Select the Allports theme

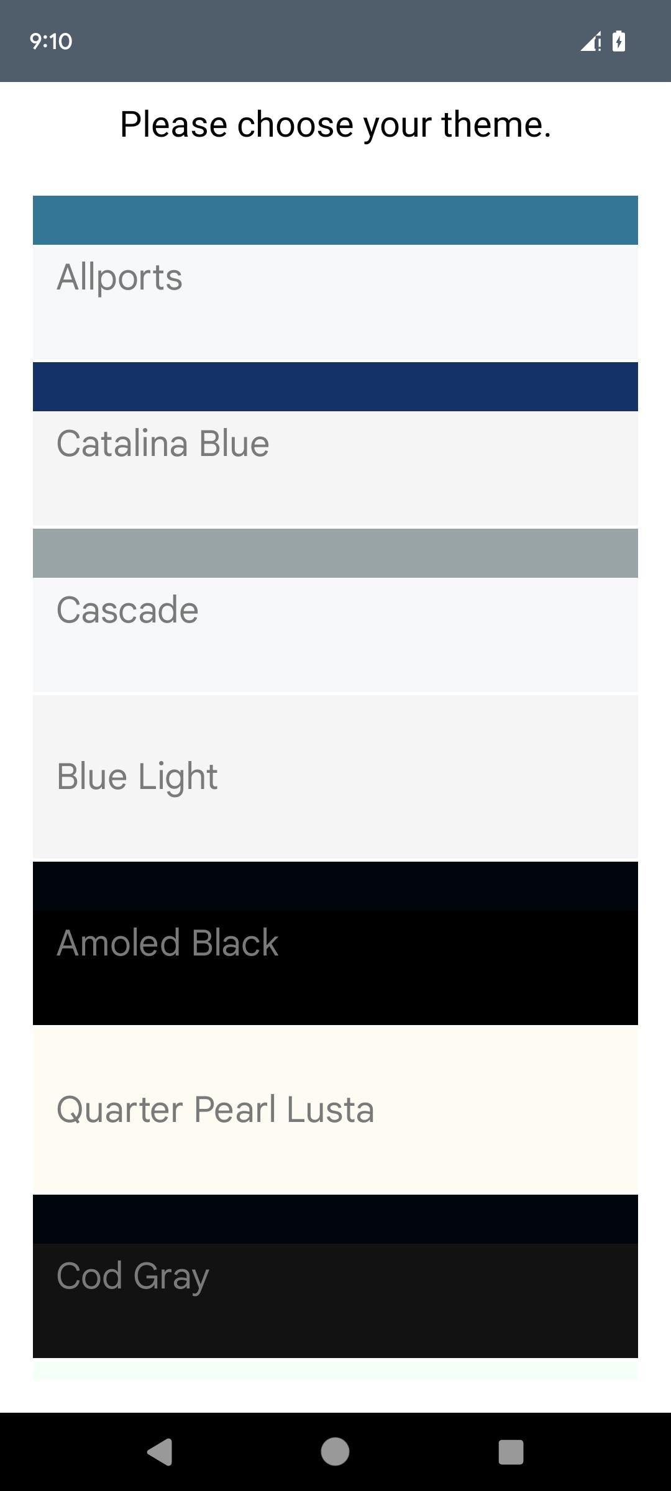click(335, 278)
